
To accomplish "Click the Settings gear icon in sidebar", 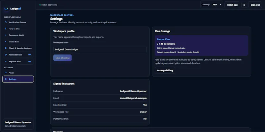I will [x=6, y=79].
